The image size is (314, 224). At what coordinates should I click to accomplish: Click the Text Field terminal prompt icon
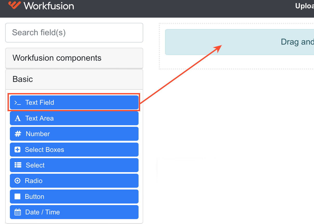[x=18, y=103]
